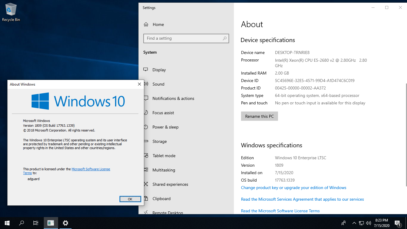
Task: Open Microsoft Software License Terms in About Windows dialog
Action: click(x=91, y=169)
